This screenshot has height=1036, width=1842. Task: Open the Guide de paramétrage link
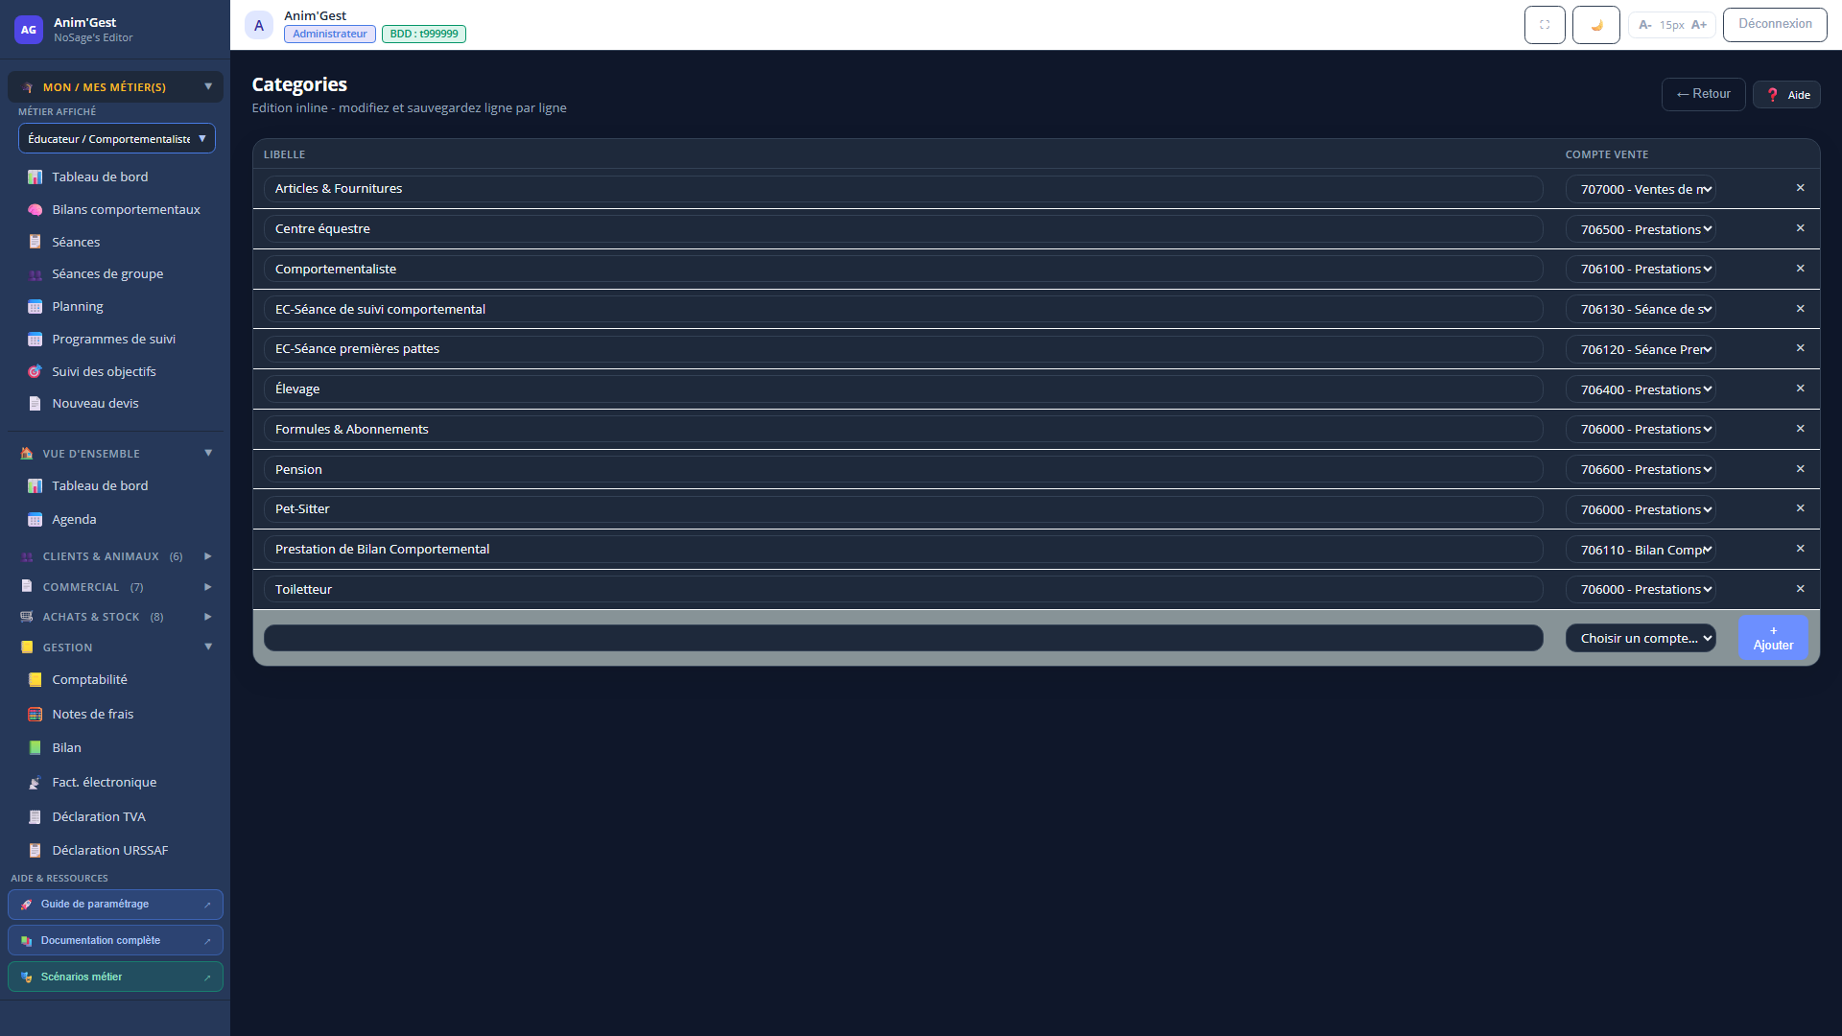115,904
